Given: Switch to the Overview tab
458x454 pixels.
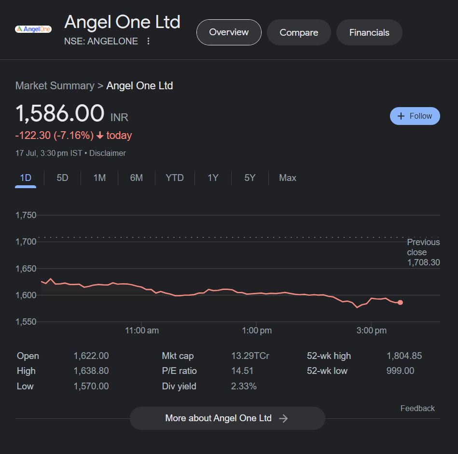Looking at the screenshot, I should point(228,32).
